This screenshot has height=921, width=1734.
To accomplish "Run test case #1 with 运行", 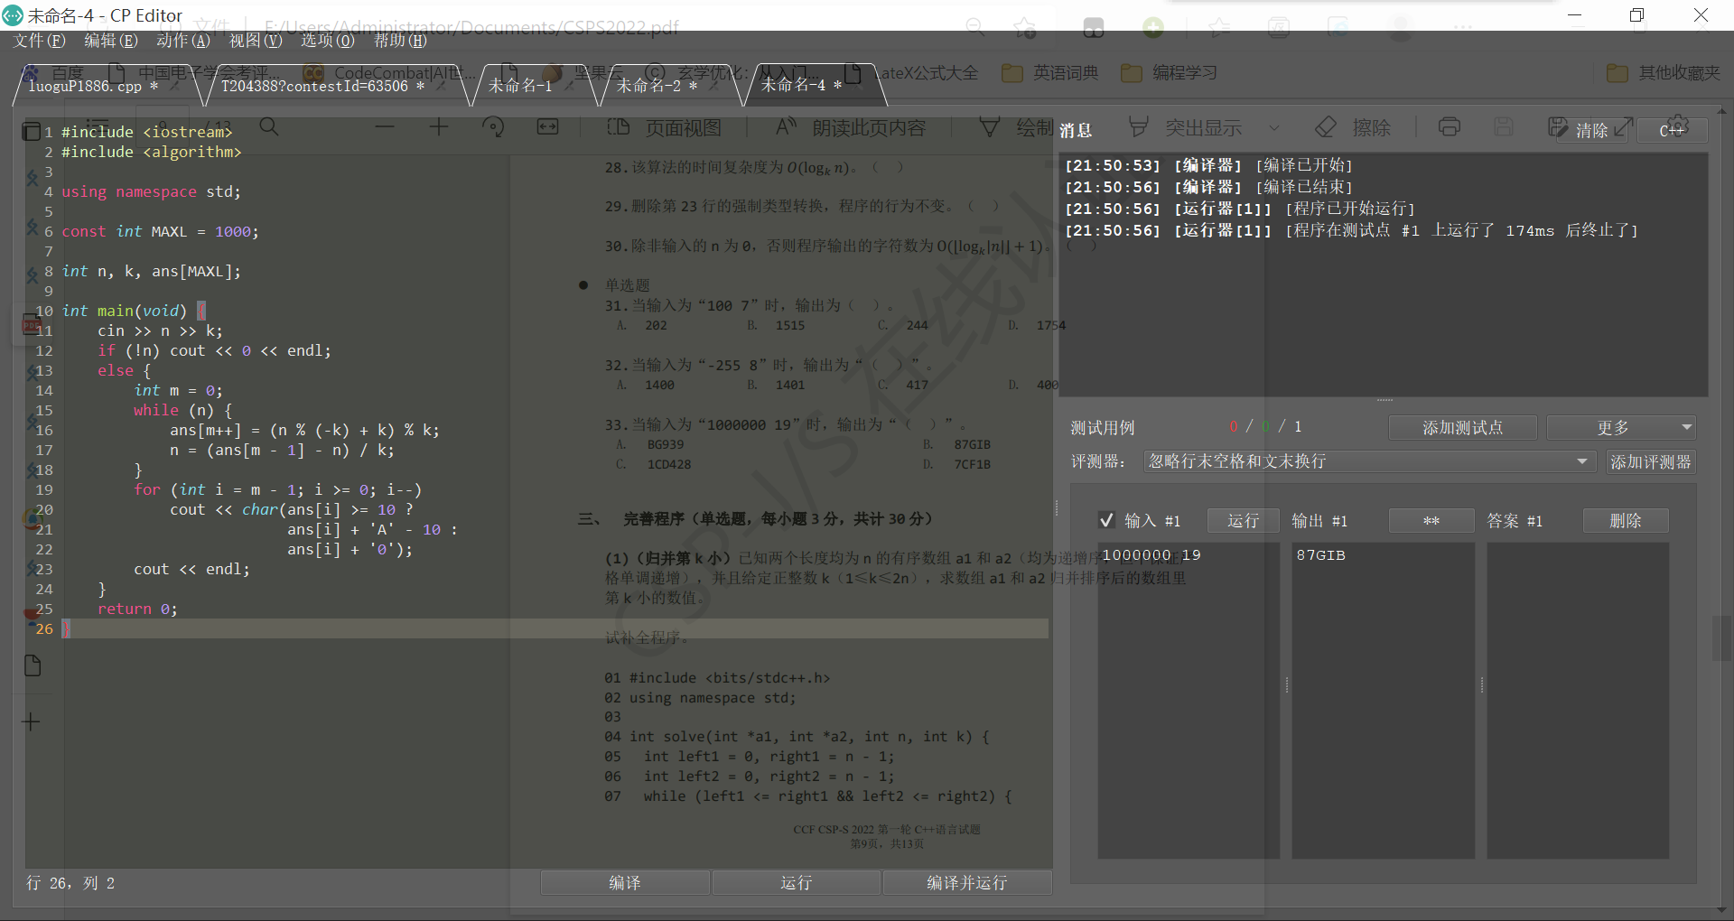I will tap(1244, 521).
